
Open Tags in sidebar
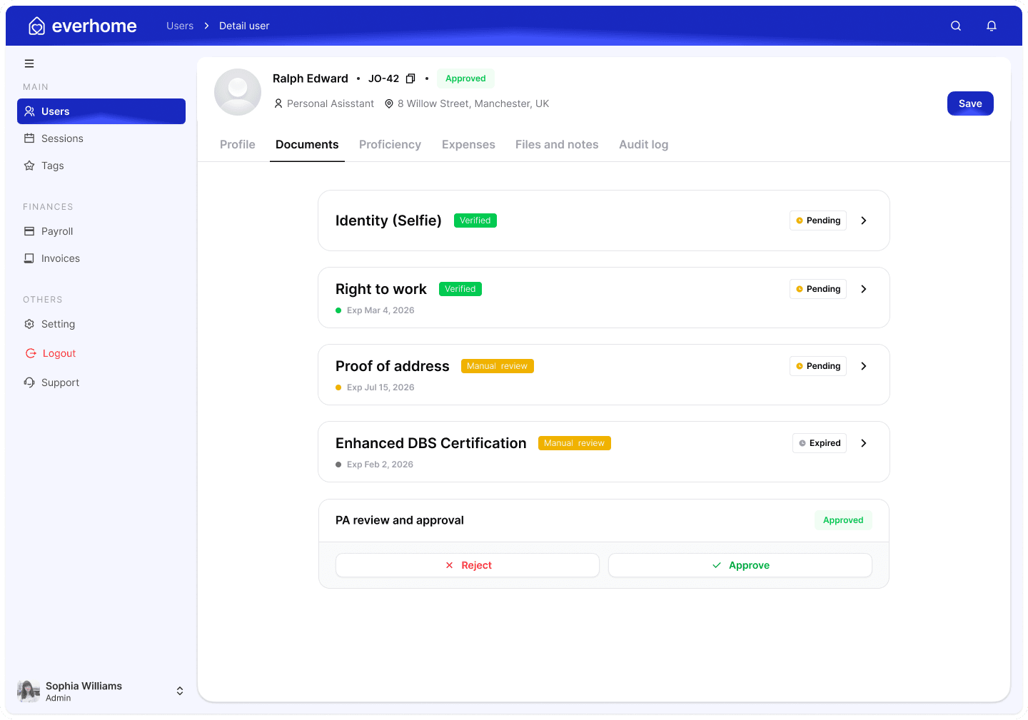101,166
